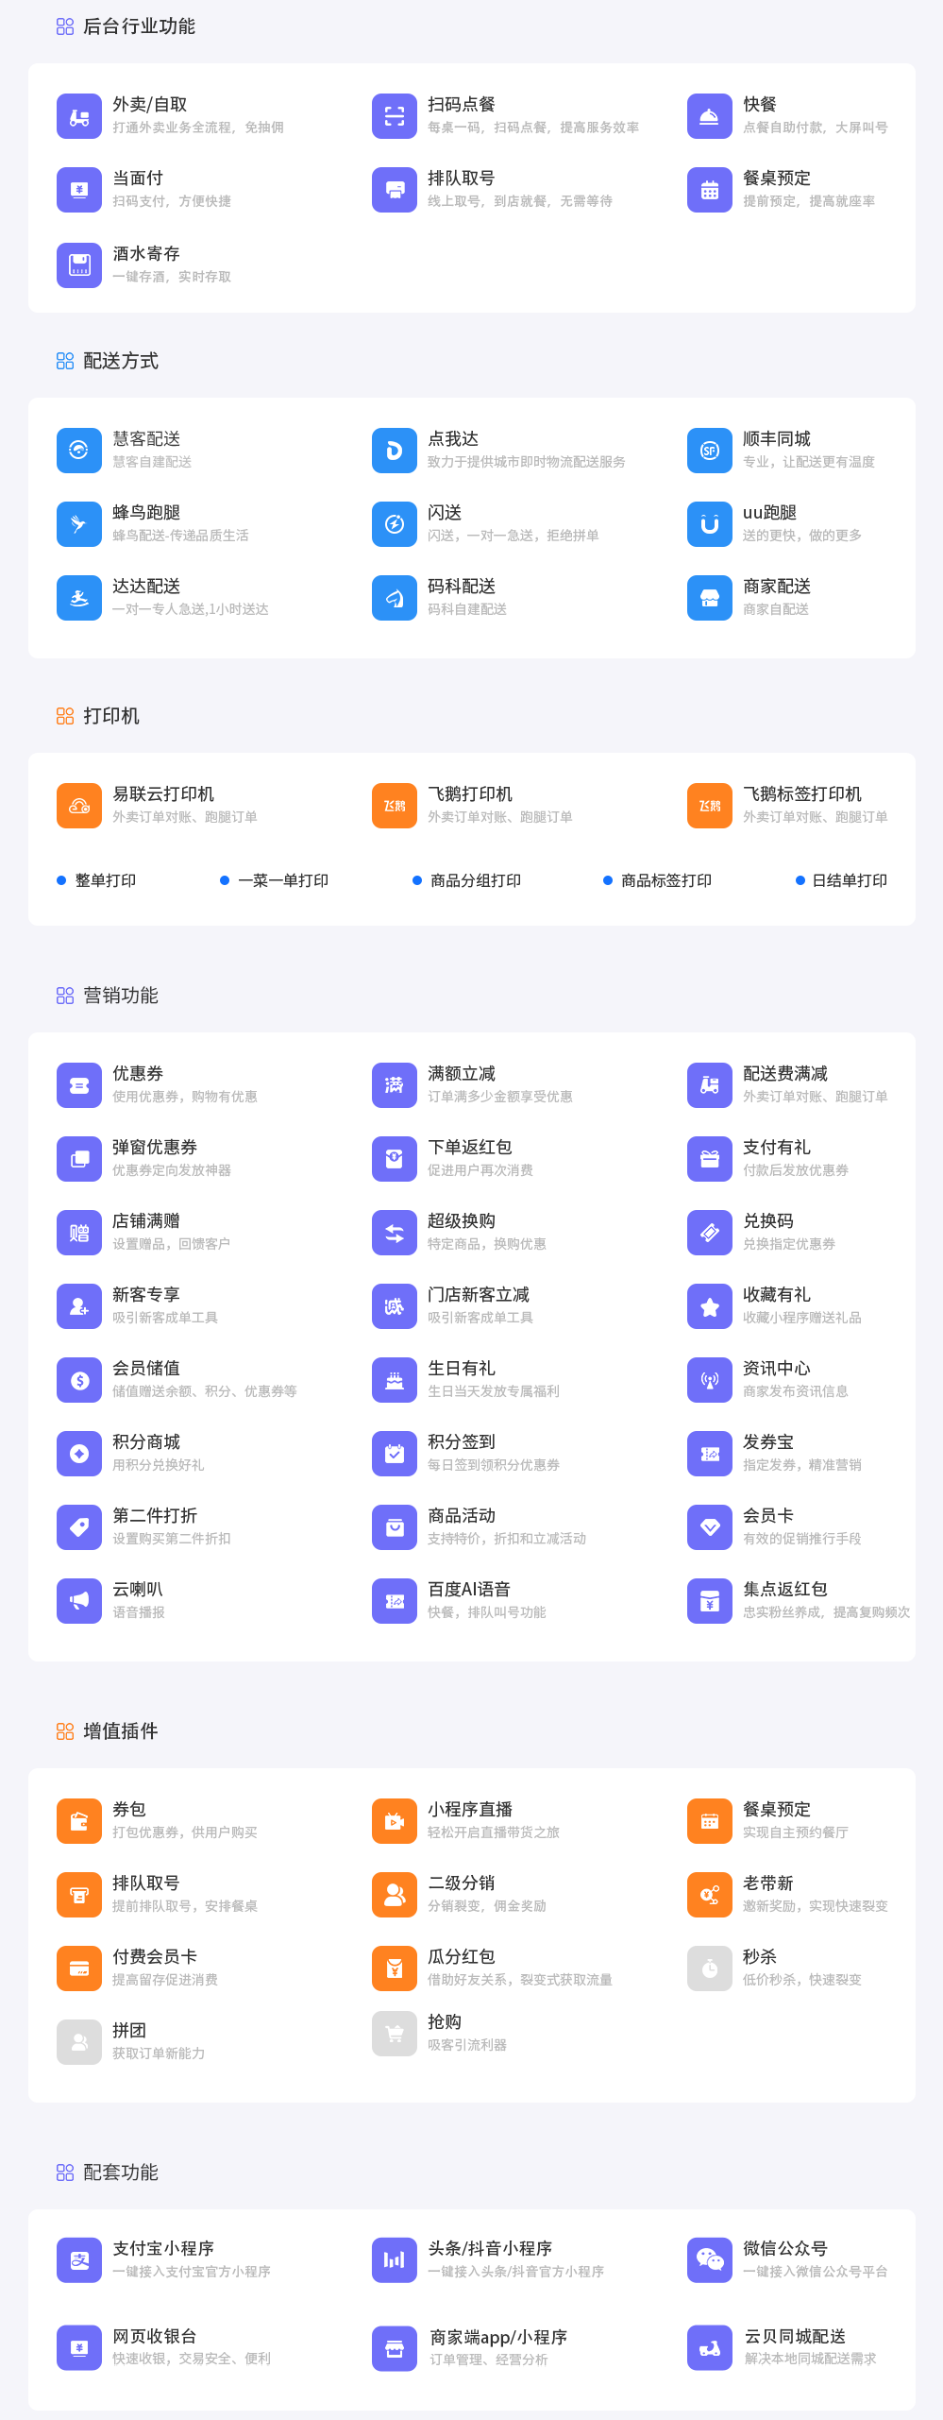
Task: Click the 网页收银台 title
Action: point(155,2336)
